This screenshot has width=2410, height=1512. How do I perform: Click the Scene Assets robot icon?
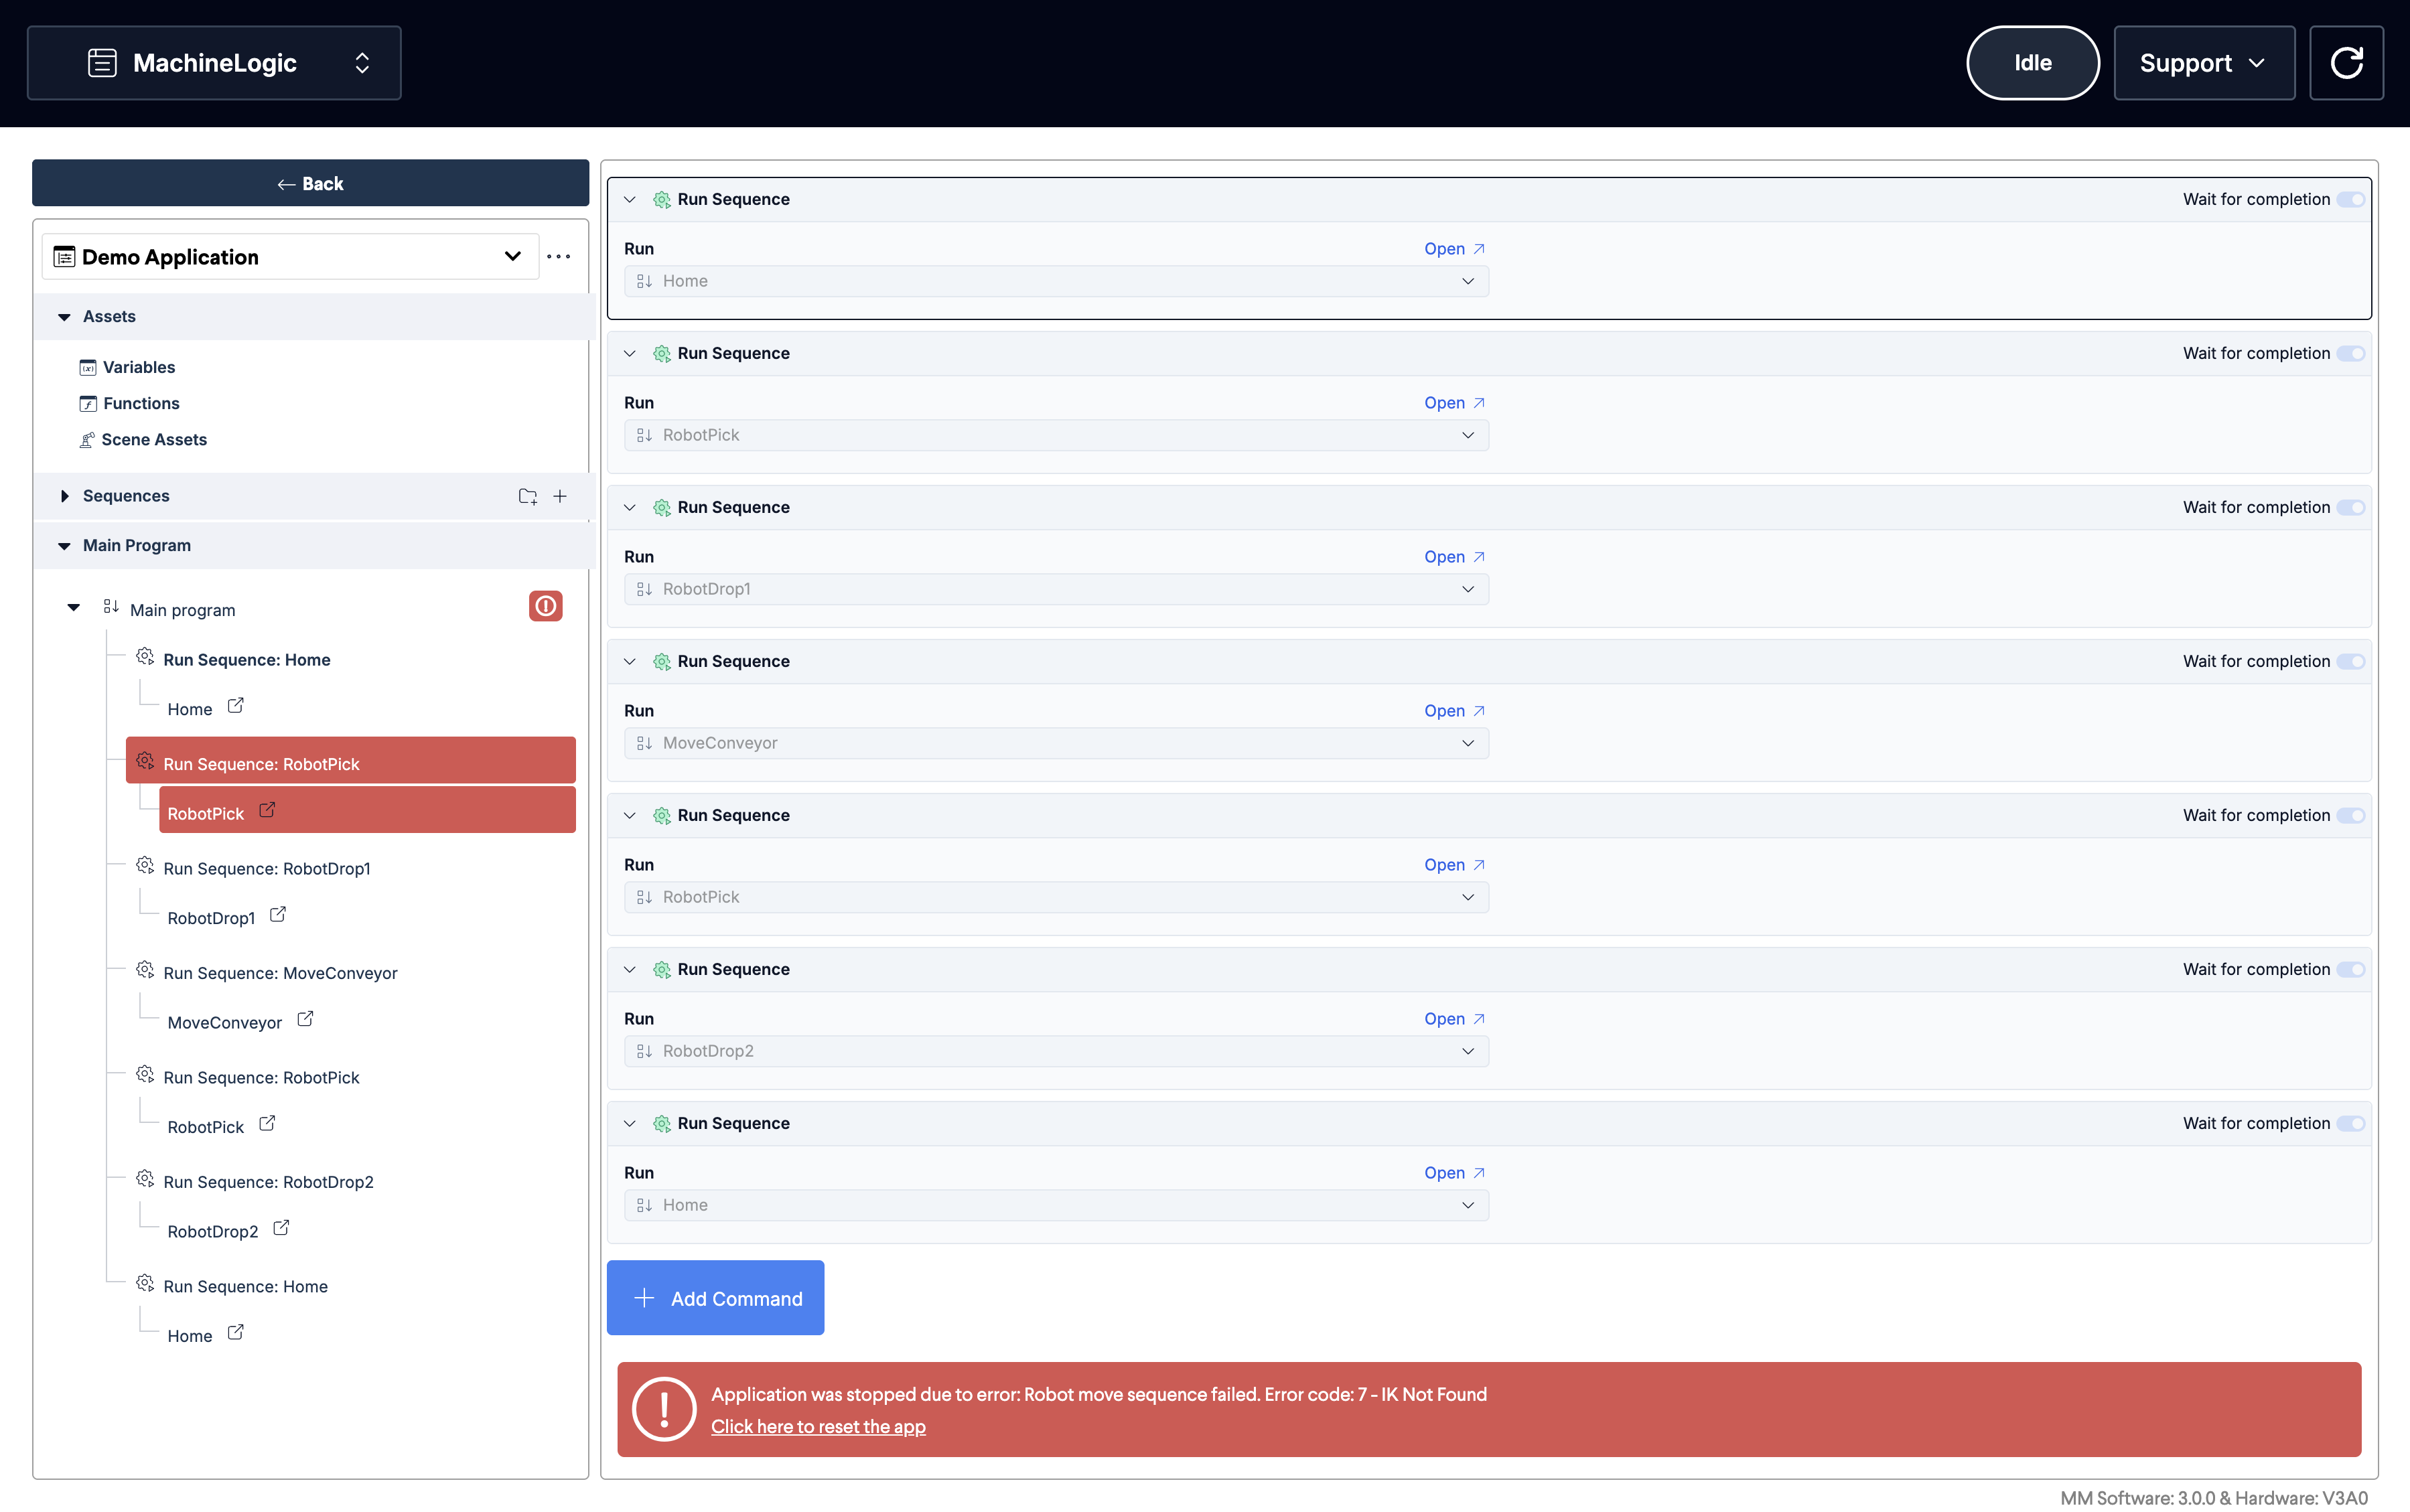coord(87,440)
